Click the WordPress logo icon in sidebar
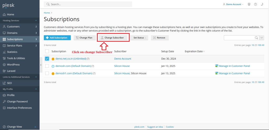The width and height of the screenshot is (269, 130). point(4,65)
